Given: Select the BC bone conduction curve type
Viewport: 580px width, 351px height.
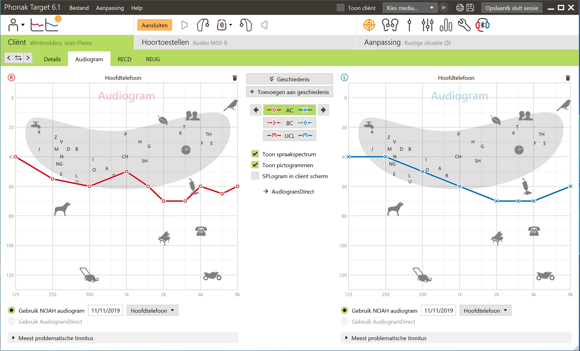Looking at the screenshot, I should click(289, 123).
